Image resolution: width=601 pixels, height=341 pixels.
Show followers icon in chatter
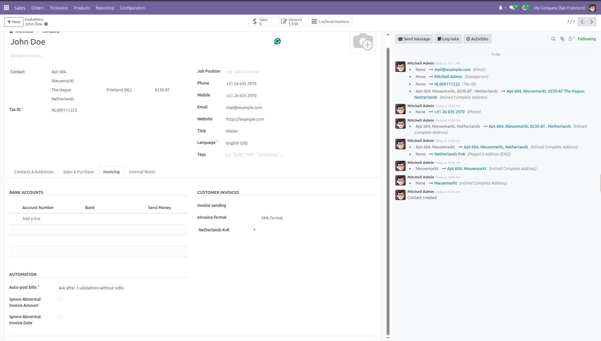point(571,39)
